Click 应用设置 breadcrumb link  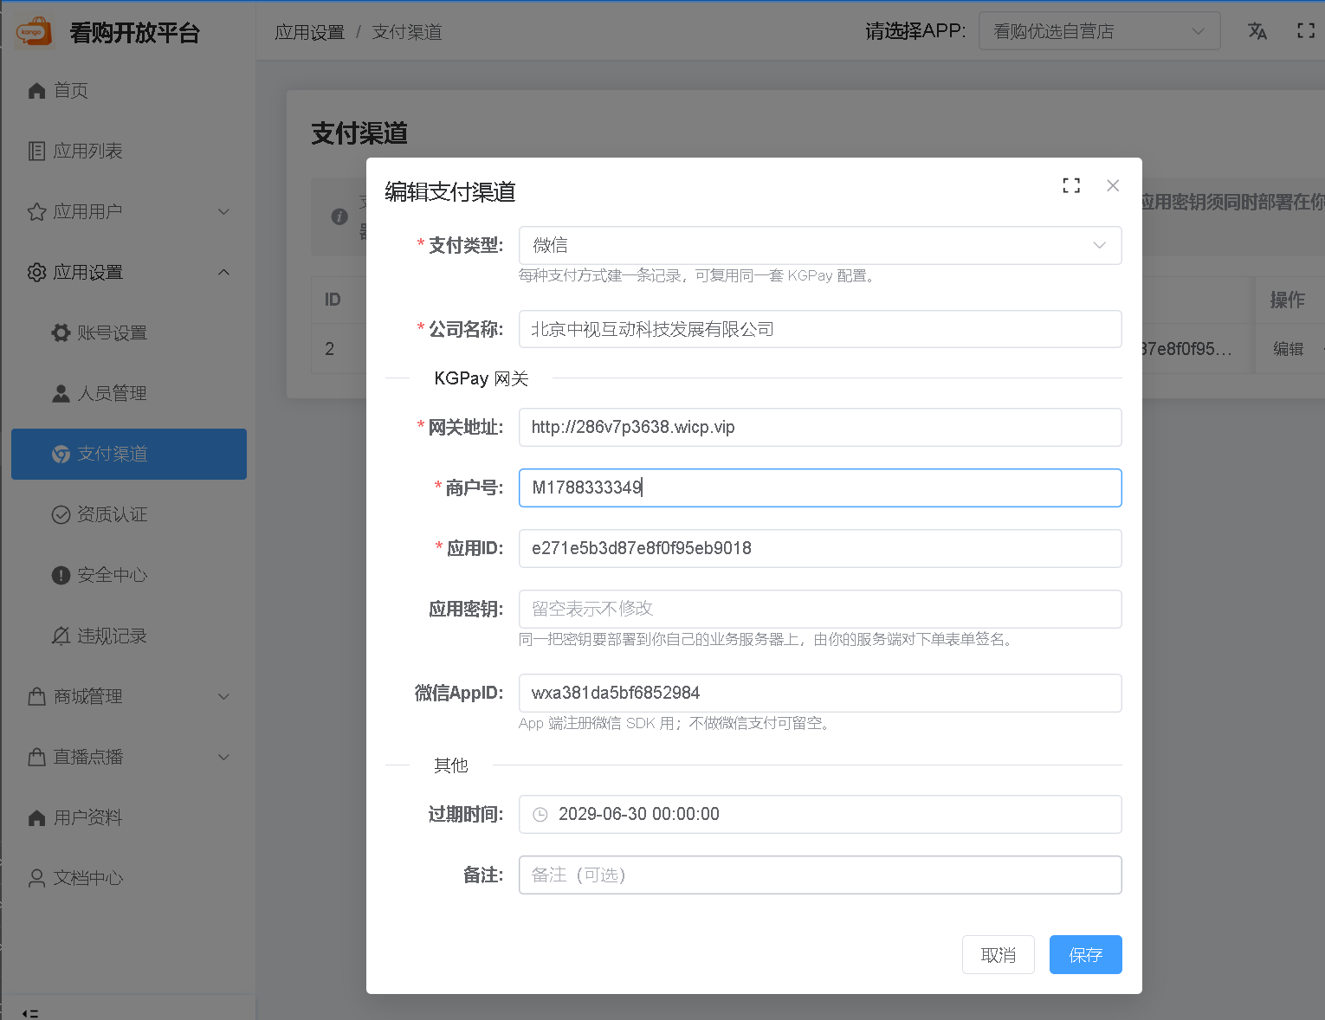pos(309,32)
